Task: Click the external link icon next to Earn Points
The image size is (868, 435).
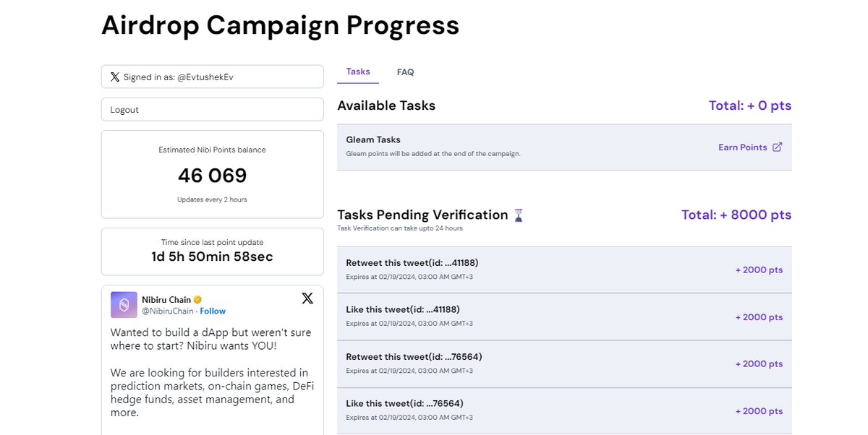Action: [x=778, y=147]
